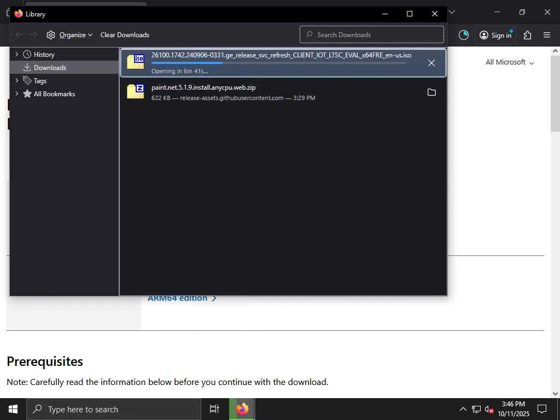The image size is (560, 420).
Task: Click the taskbar search box
Action: click(x=114, y=409)
